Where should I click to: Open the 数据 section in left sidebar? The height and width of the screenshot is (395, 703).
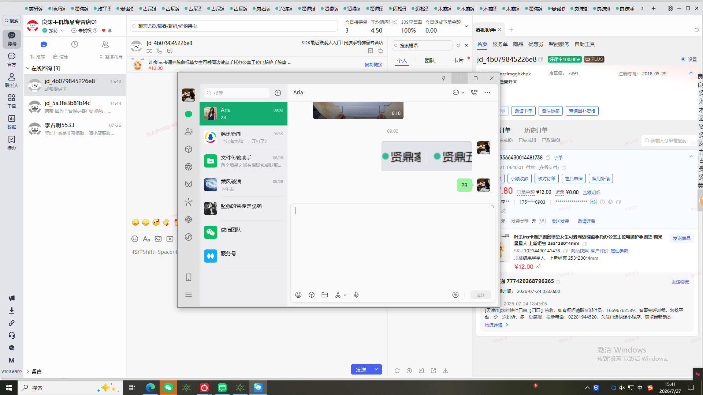coord(12,122)
